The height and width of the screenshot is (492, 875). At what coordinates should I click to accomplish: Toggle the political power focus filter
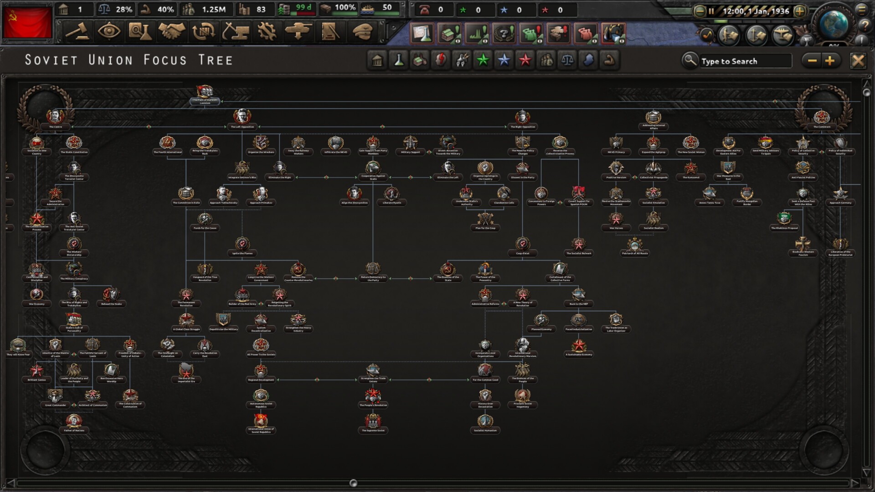point(377,60)
